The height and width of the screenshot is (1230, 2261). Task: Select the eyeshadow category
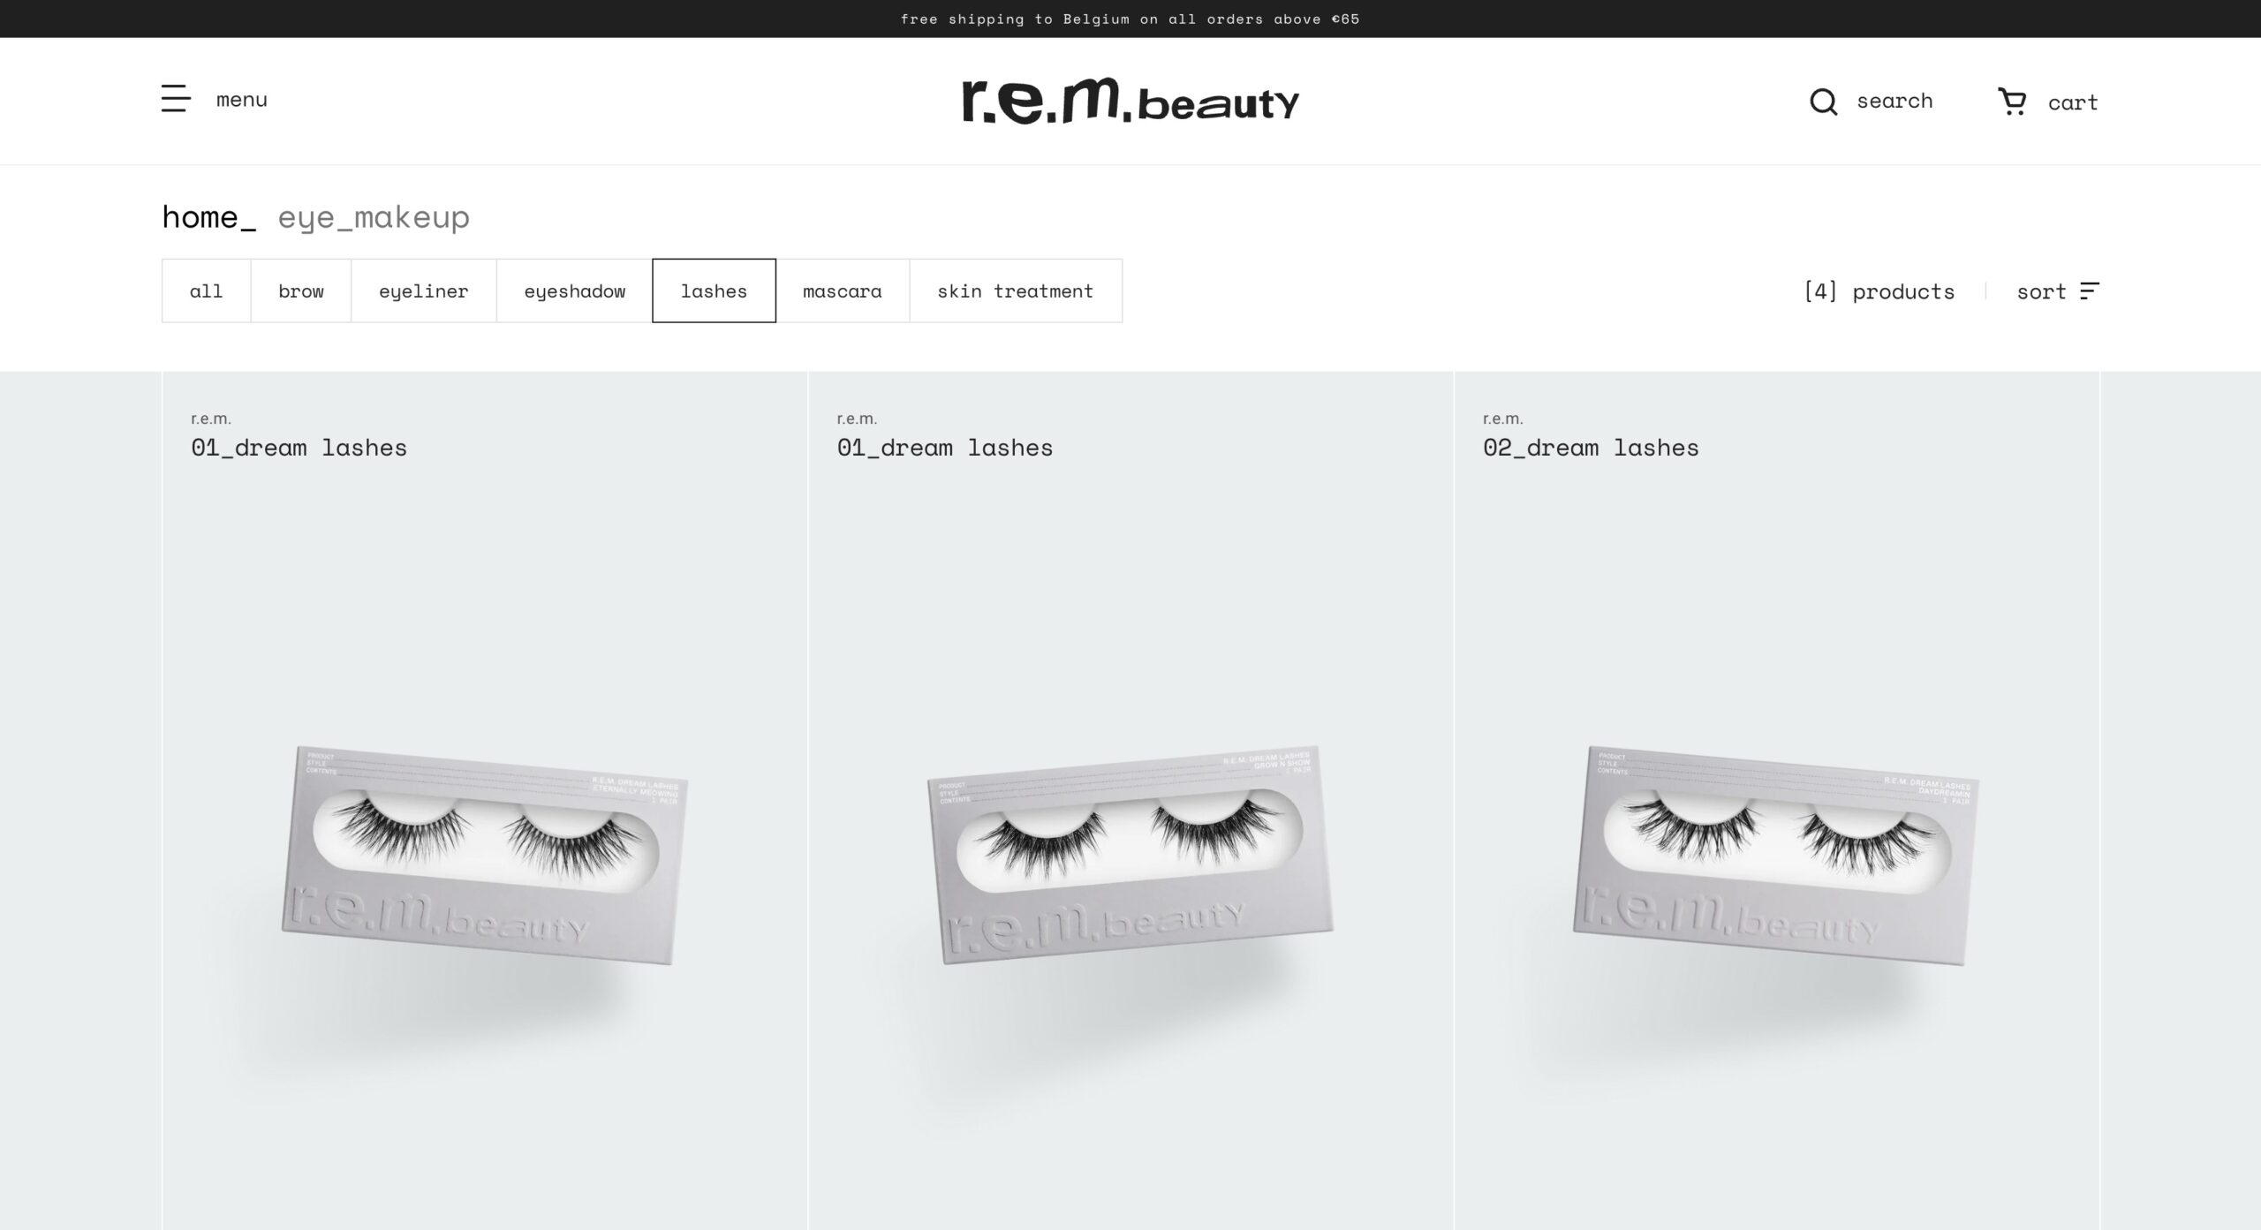(x=575, y=291)
